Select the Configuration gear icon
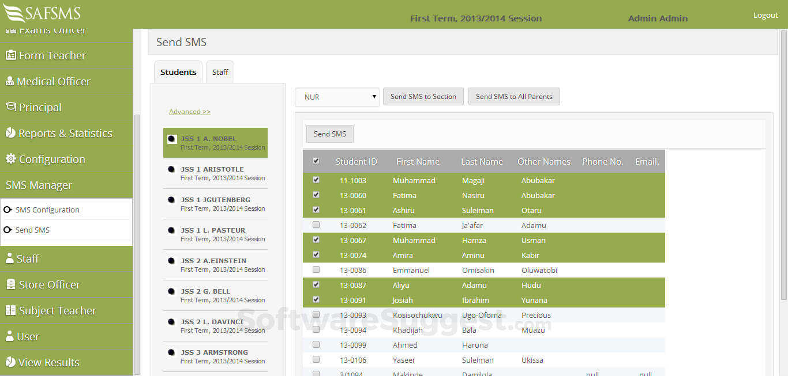The width and height of the screenshot is (788, 376). click(x=11, y=159)
